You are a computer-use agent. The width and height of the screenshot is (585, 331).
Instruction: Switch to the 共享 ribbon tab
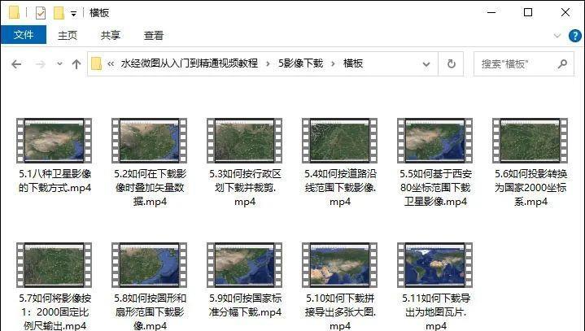tap(111, 36)
